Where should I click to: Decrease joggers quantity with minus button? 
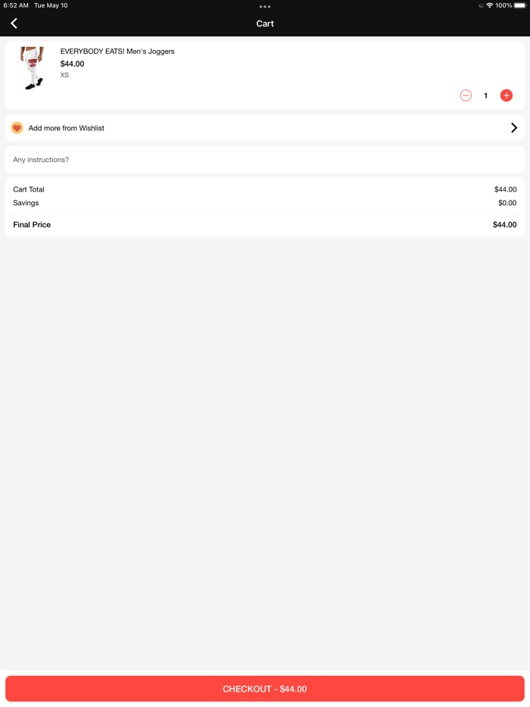coord(466,95)
